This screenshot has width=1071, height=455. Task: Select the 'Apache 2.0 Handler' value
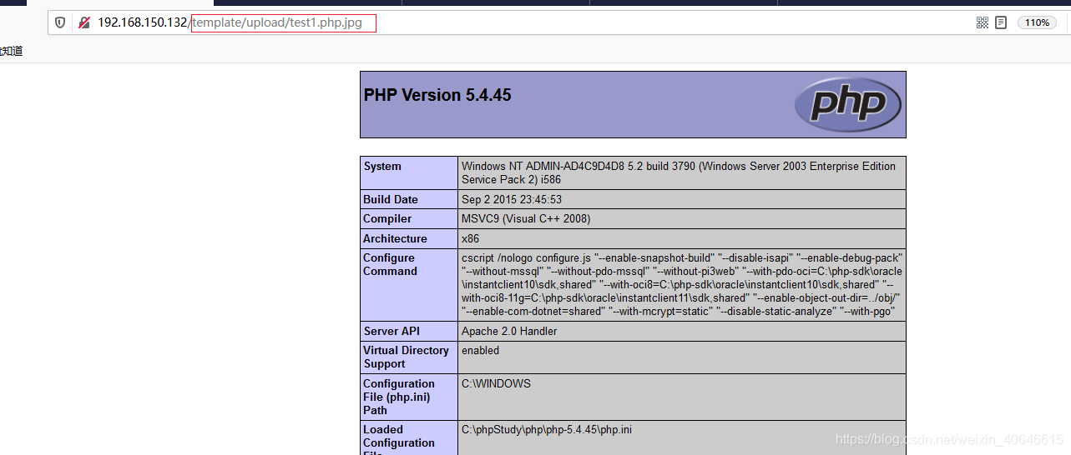pos(509,332)
